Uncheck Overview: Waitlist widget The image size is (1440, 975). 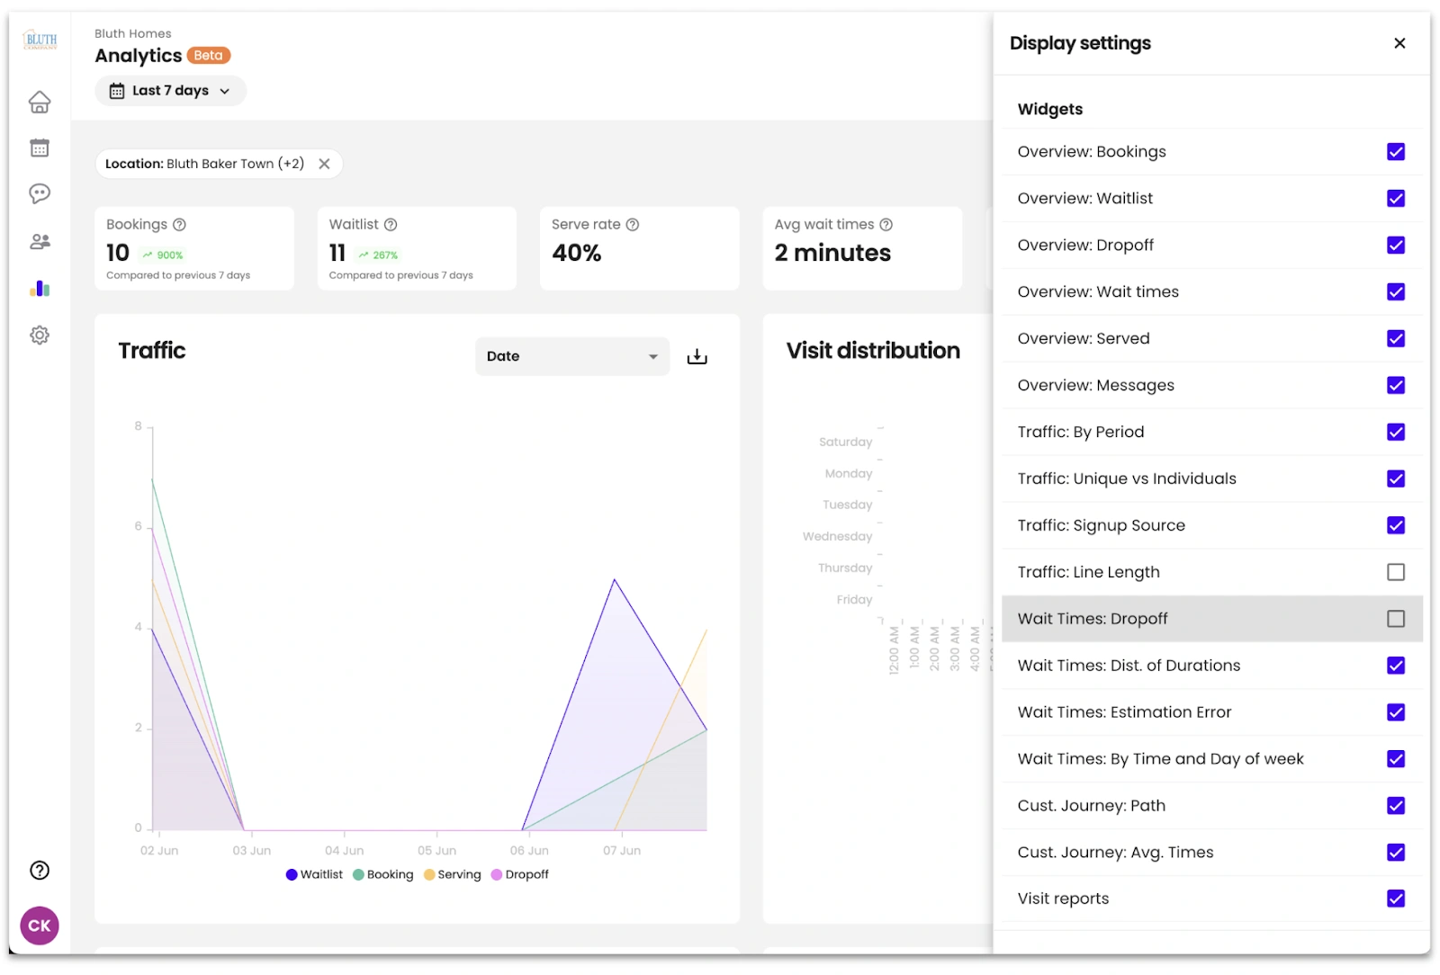click(1396, 199)
